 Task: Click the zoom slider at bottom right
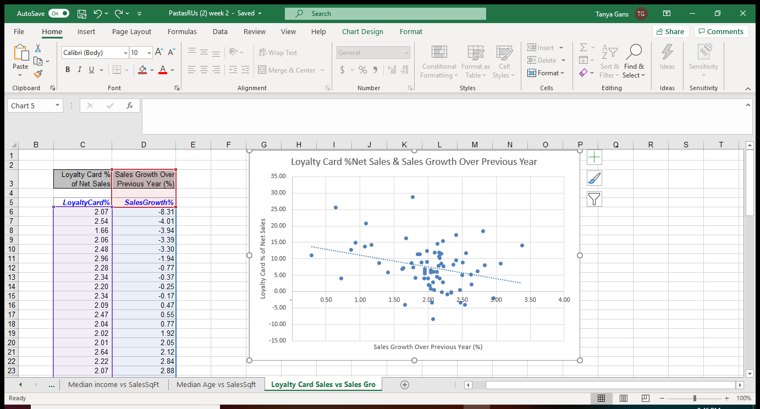click(695, 398)
